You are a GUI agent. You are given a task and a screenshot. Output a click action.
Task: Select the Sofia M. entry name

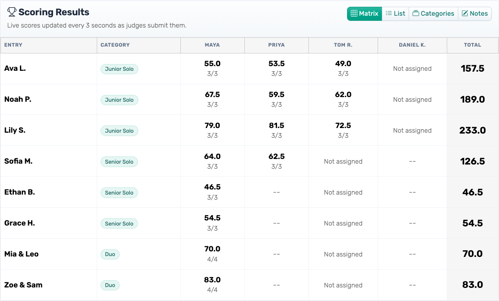tap(19, 161)
